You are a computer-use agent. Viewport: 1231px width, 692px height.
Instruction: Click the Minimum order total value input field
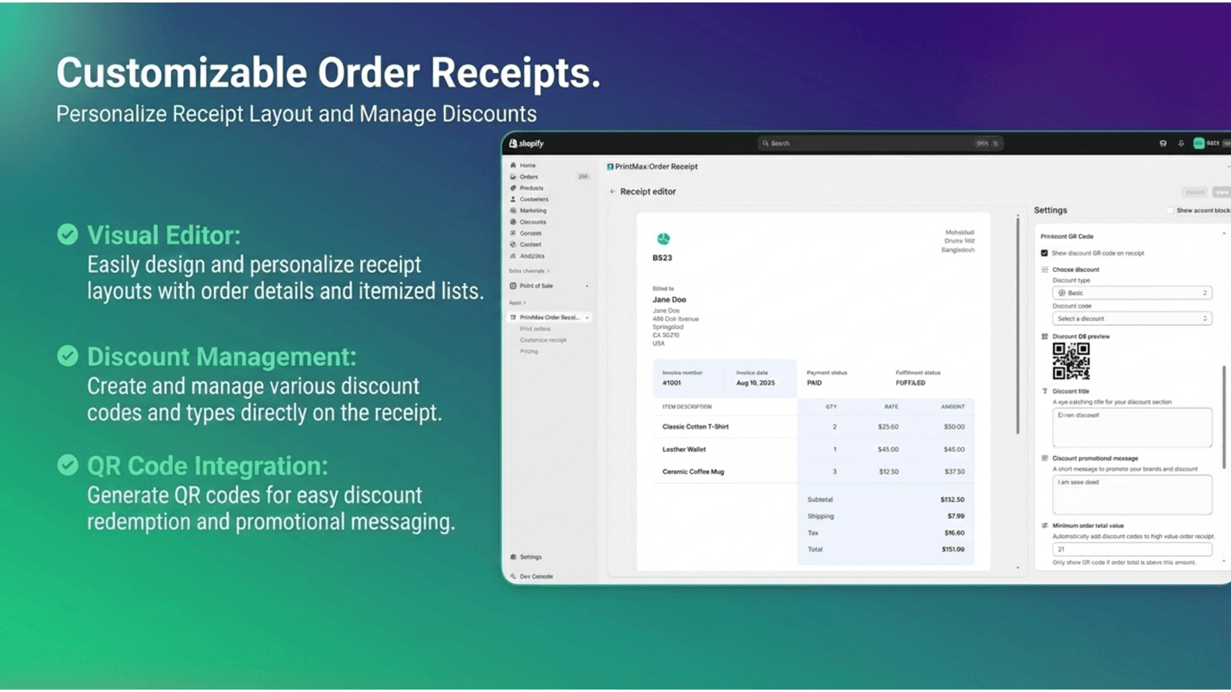[x=1131, y=548]
